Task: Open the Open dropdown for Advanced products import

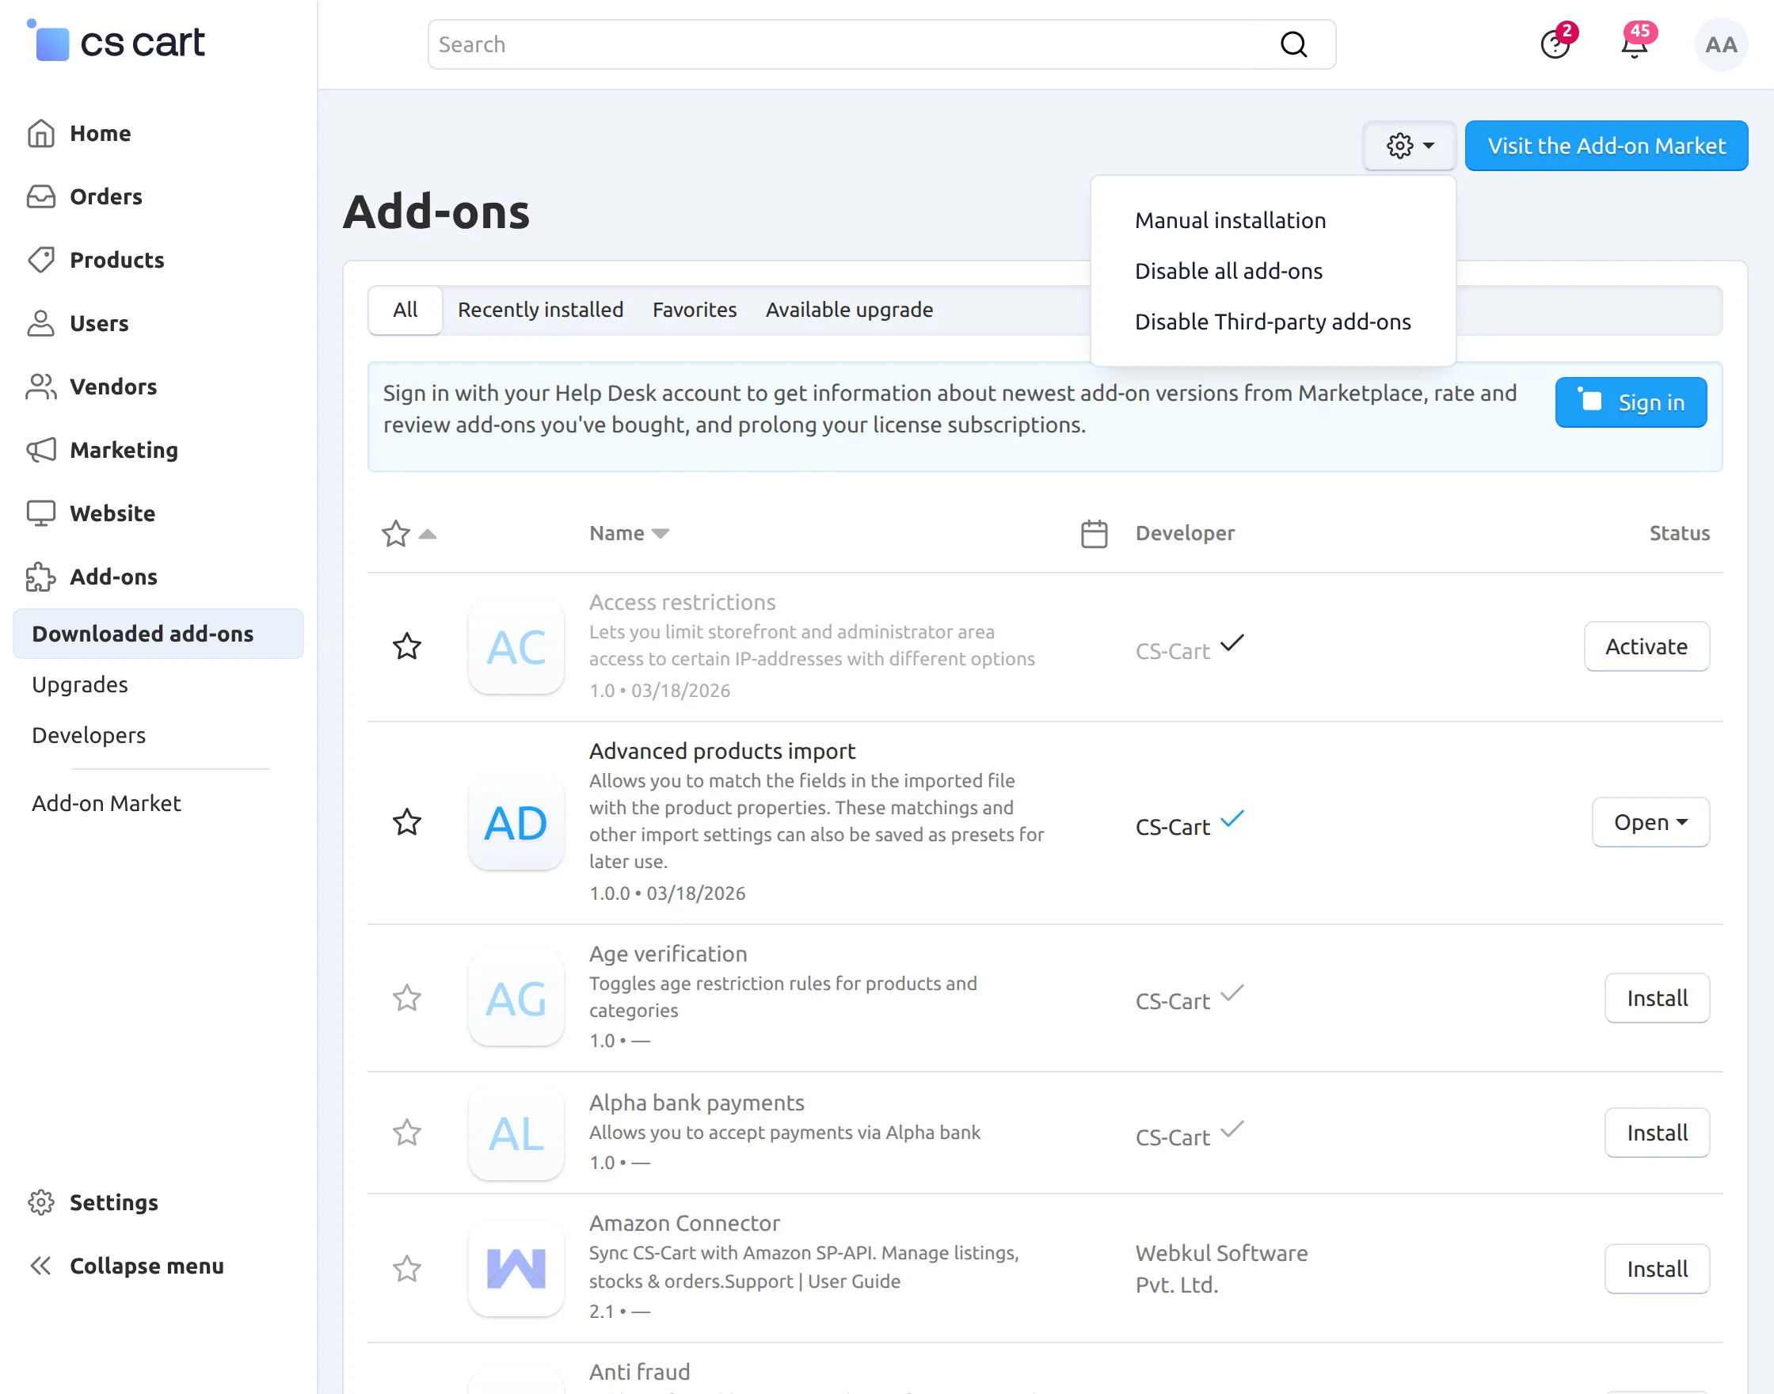Action: 1650,823
